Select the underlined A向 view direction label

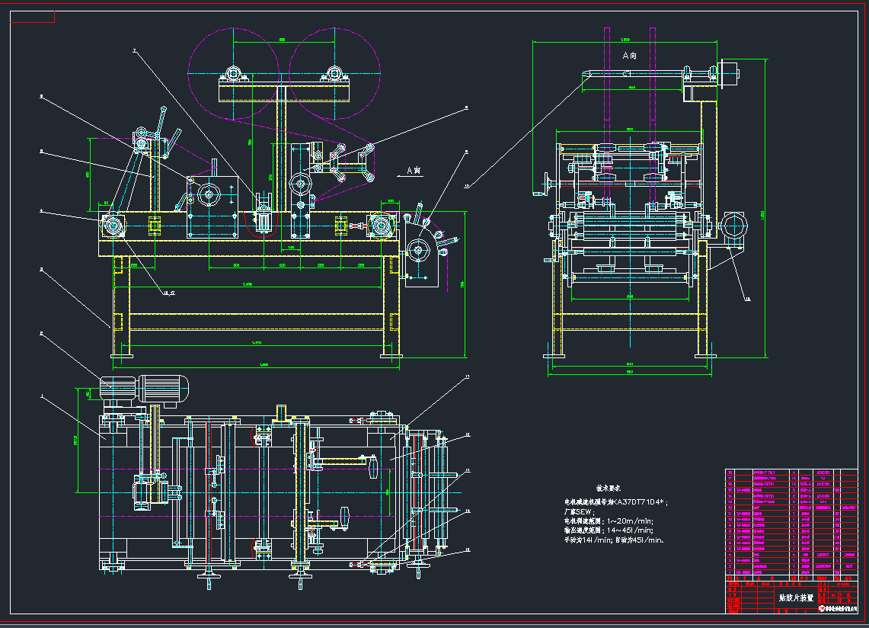414,171
